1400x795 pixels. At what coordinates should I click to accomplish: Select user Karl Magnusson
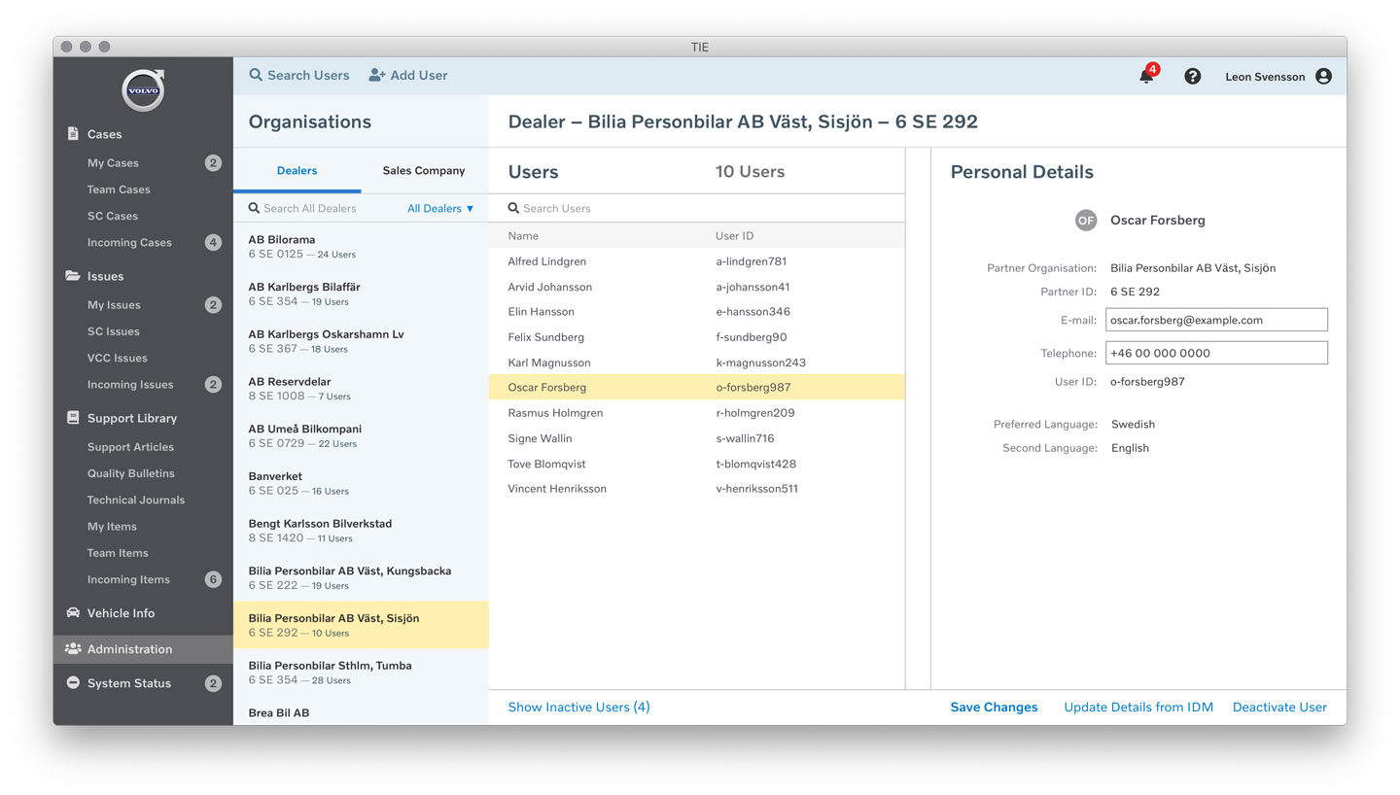click(x=696, y=363)
